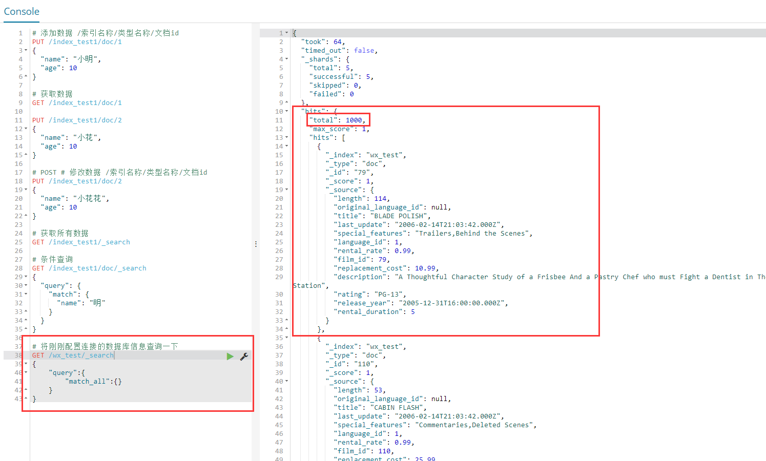Click the "title": "BLADE POLISH" response line
Screen dimensions: 766x461
click(382, 216)
